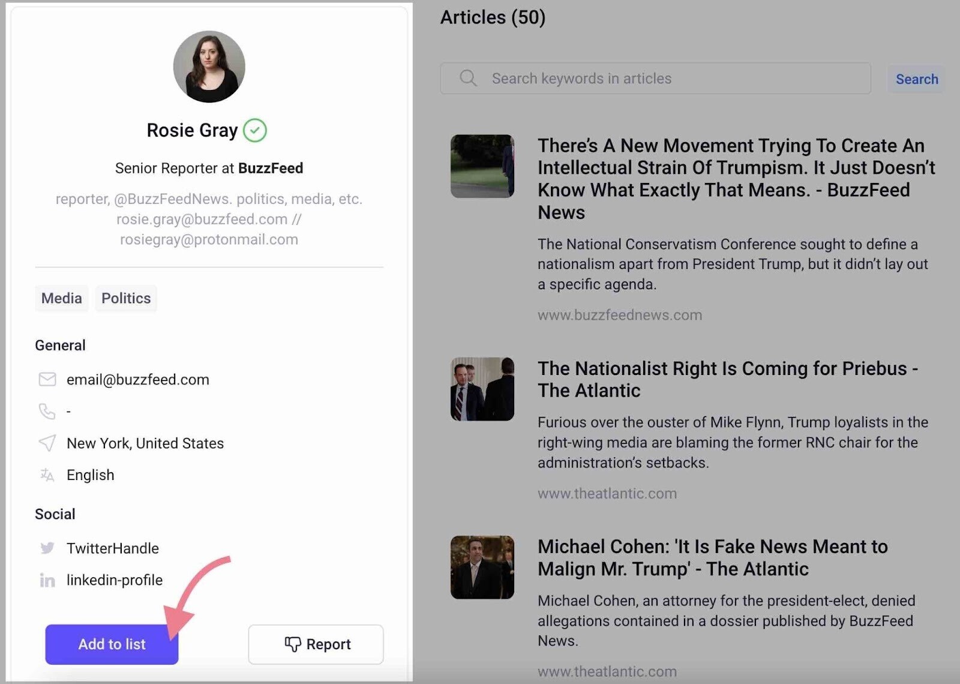The image size is (960, 684).
Task: Click New York, United States location text
Action: [145, 443]
